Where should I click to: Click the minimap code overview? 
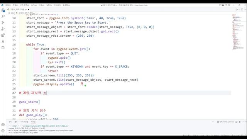pyautogui.click(x=238, y=32)
